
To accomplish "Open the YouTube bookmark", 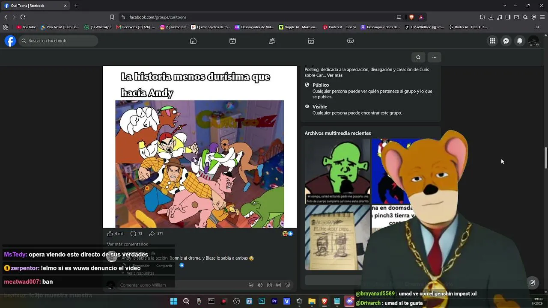I will coord(27,27).
